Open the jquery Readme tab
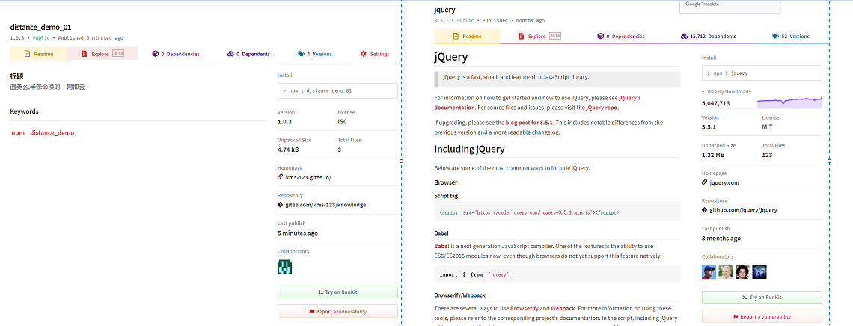Viewport: 853px width, 326px height. pos(467,37)
